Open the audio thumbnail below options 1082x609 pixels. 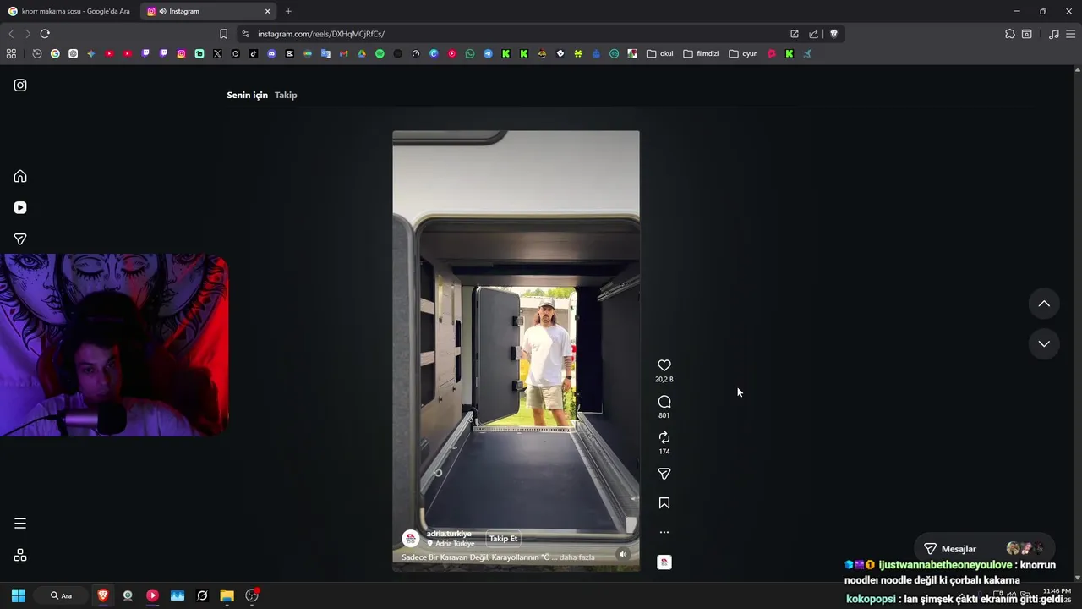pyautogui.click(x=664, y=562)
